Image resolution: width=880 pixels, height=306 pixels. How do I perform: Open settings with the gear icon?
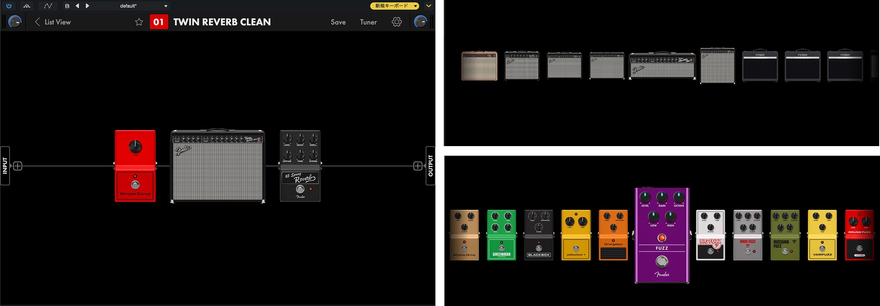click(396, 22)
